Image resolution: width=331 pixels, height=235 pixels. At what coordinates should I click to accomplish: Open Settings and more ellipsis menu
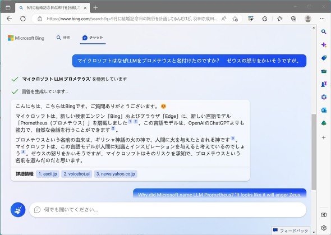(322, 19)
